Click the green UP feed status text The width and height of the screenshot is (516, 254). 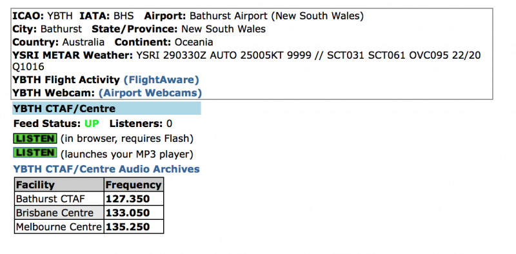tap(92, 124)
